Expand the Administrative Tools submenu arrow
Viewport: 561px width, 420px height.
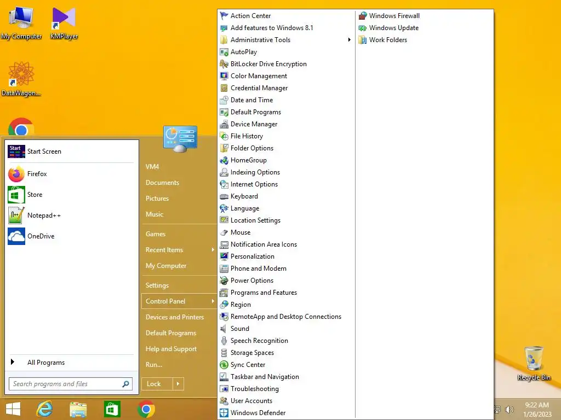coord(349,39)
